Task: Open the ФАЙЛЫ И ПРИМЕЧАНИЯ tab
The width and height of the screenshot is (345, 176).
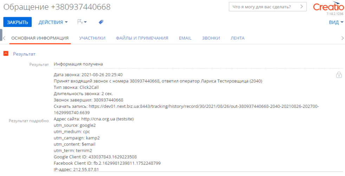Action: pyautogui.click(x=142, y=38)
